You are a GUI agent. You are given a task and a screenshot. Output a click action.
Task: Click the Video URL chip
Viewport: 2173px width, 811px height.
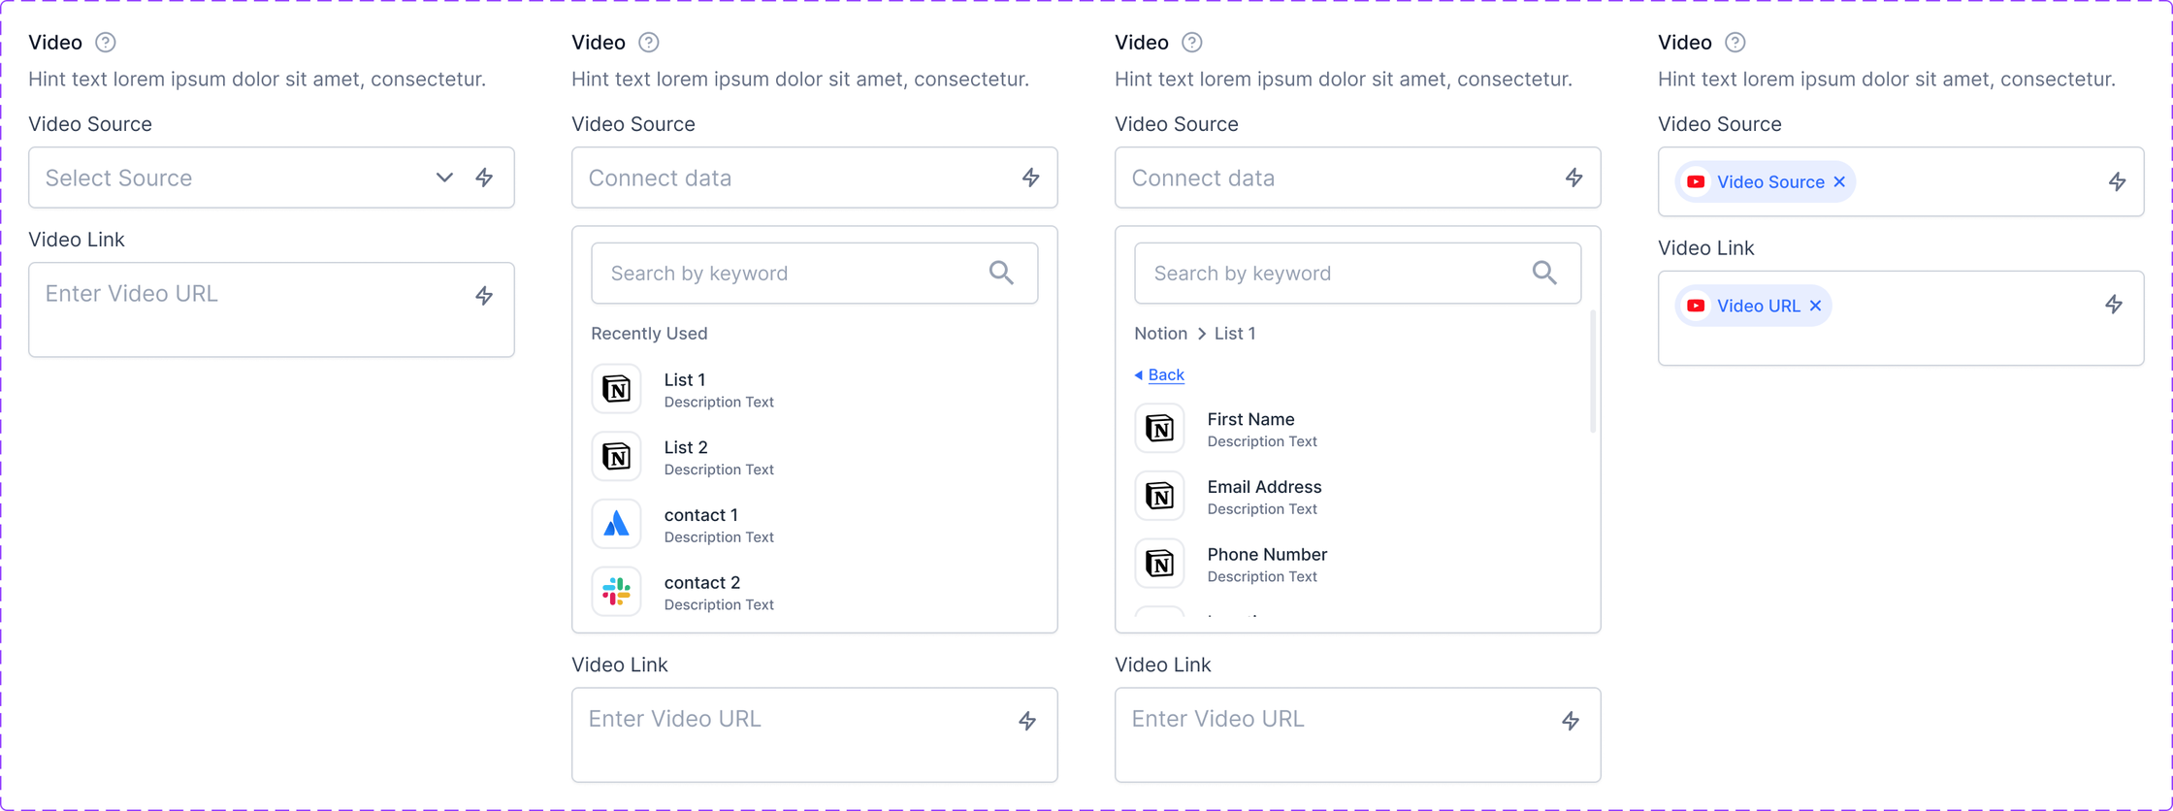1754,306
